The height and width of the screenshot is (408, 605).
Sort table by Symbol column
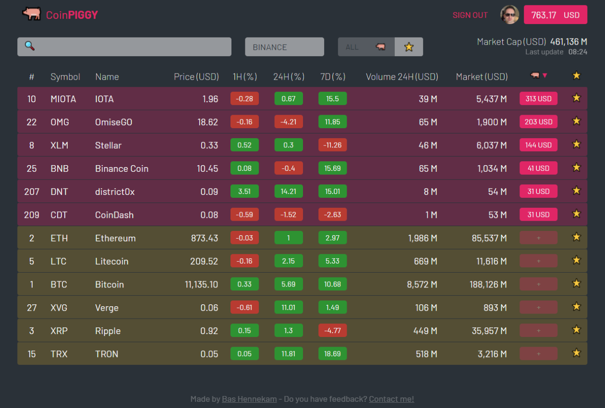point(65,77)
